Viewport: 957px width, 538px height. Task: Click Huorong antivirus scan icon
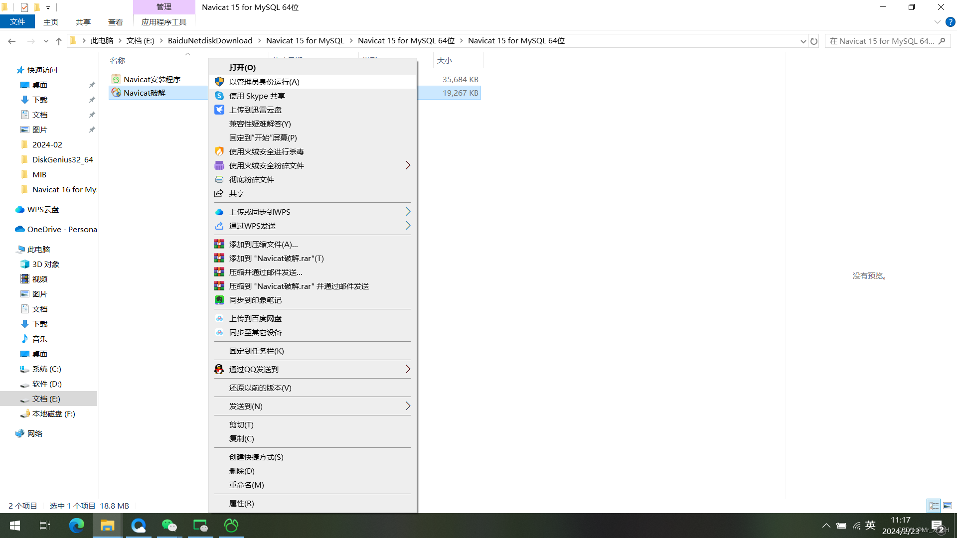tap(219, 151)
